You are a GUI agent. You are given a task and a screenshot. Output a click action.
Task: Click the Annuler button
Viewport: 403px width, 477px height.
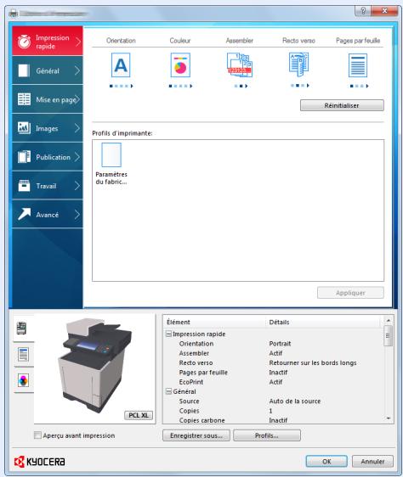pyautogui.click(x=372, y=461)
